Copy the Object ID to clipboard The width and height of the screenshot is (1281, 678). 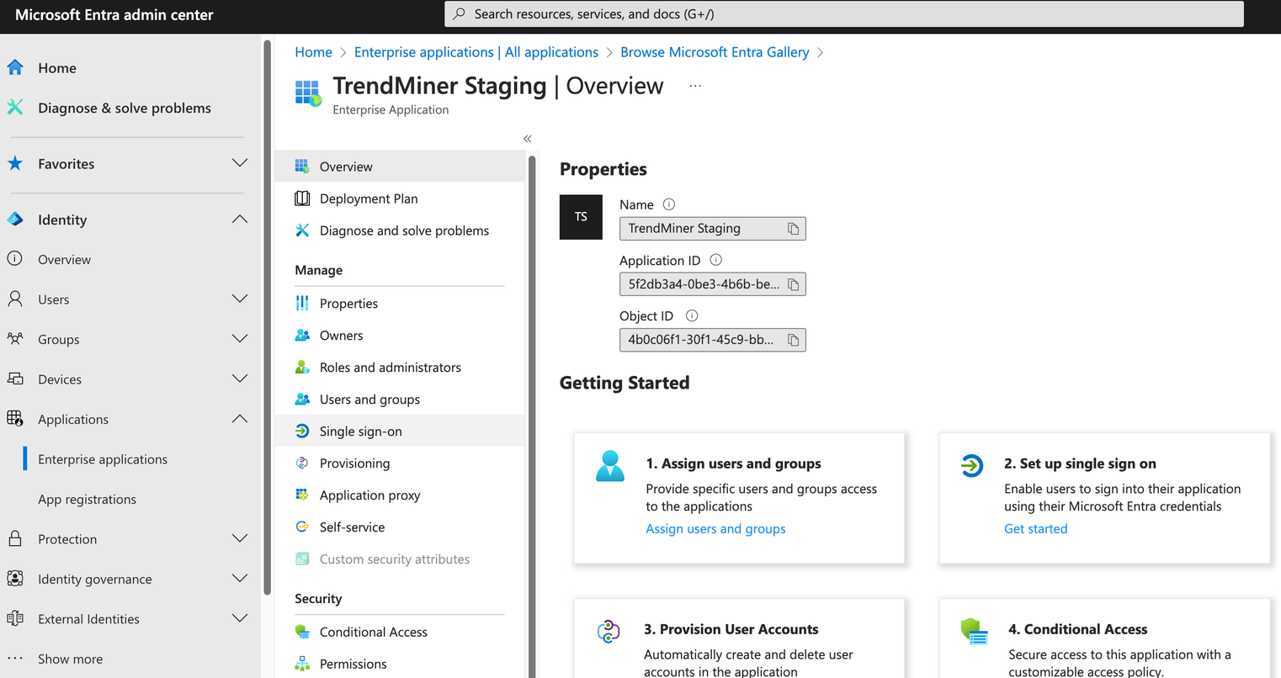(793, 340)
